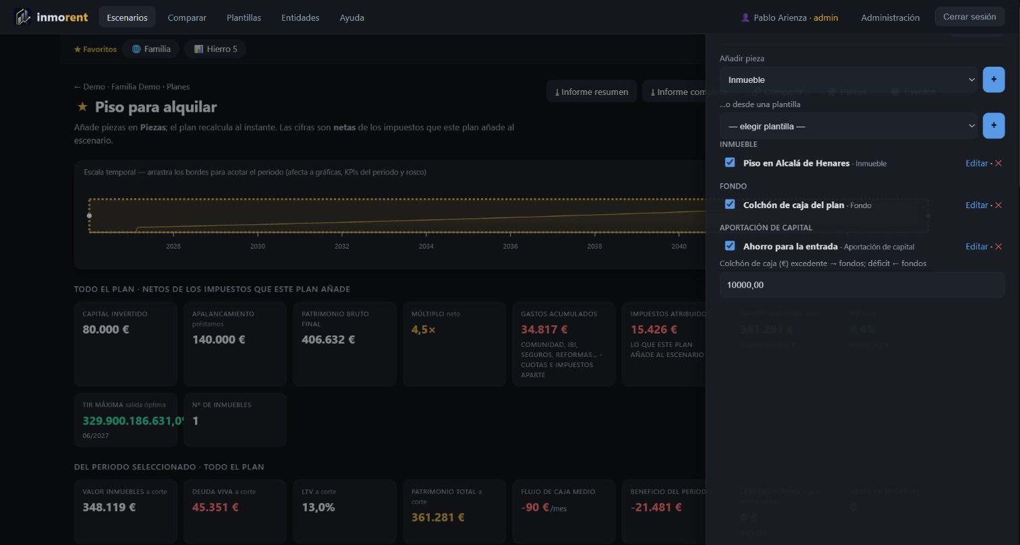This screenshot has width=1020, height=545.
Task: Click the star icon beside Piso para alquilar
Action: (82, 106)
